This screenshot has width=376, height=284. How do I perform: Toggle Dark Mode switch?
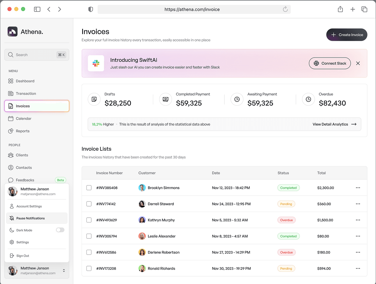pyautogui.click(x=60, y=230)
